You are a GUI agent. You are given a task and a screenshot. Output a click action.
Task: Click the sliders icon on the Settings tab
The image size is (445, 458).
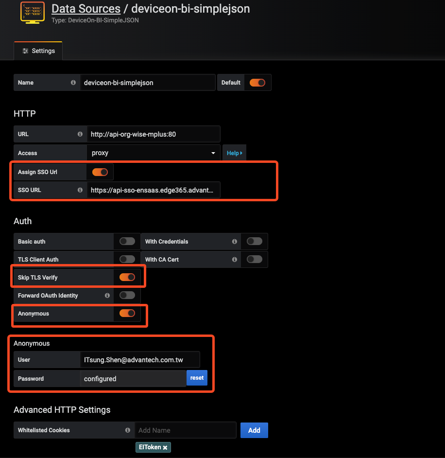pos(25,51)
